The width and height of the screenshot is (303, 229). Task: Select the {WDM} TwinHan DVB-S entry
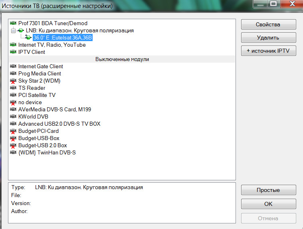(x=47, y=153)
